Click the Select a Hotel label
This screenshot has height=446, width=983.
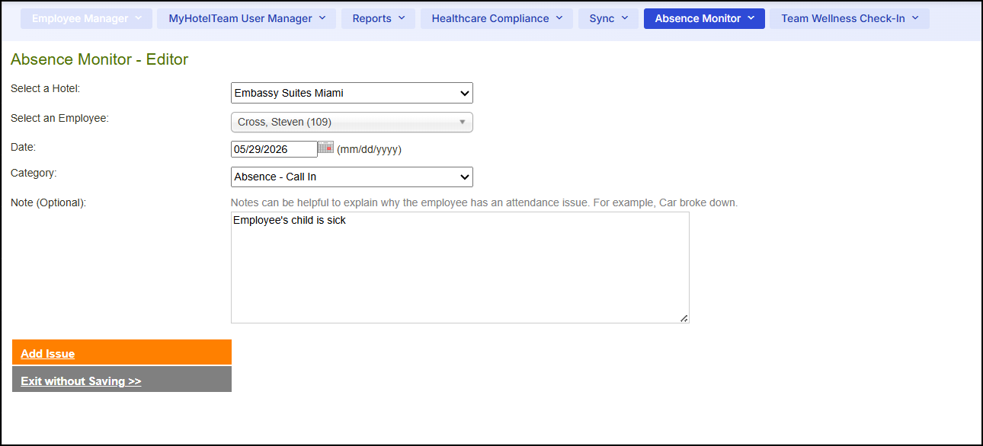point(45,88)
